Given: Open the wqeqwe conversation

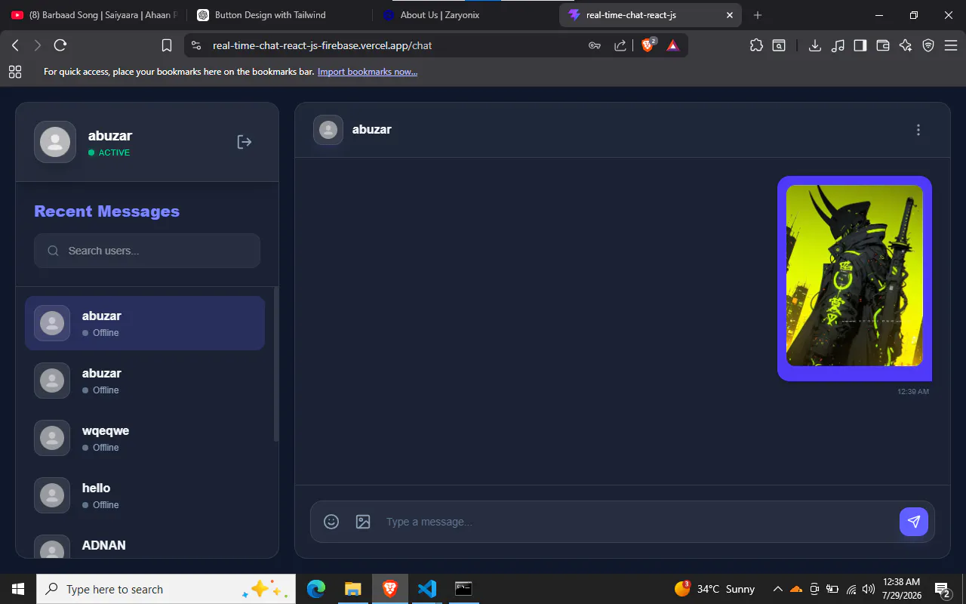Looking at the screenshot, I should (x=145, y=438).
